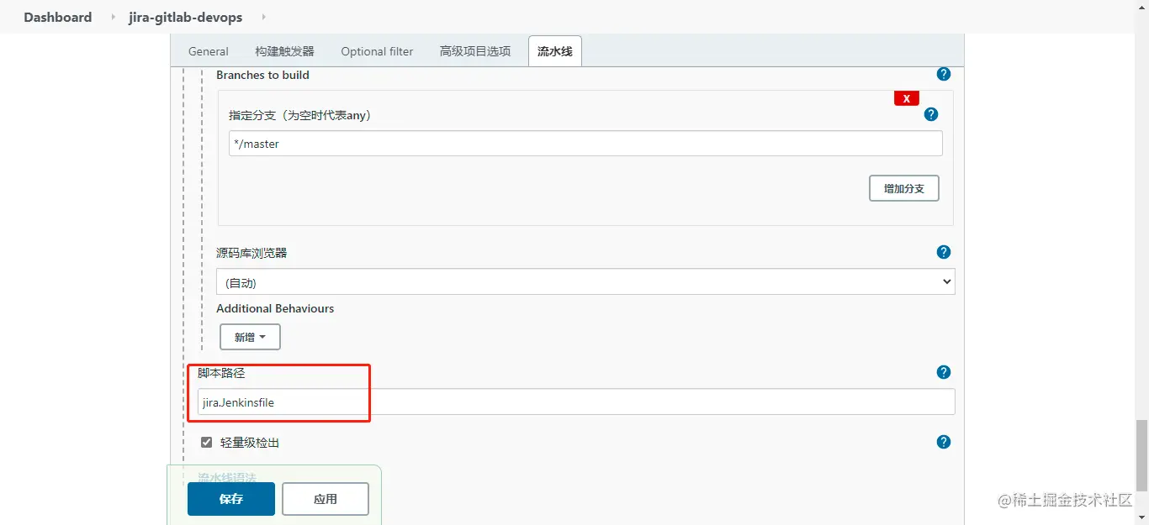Switch to General tab
This screenshot has width=1149, height=525.
[x=208, y=51]
